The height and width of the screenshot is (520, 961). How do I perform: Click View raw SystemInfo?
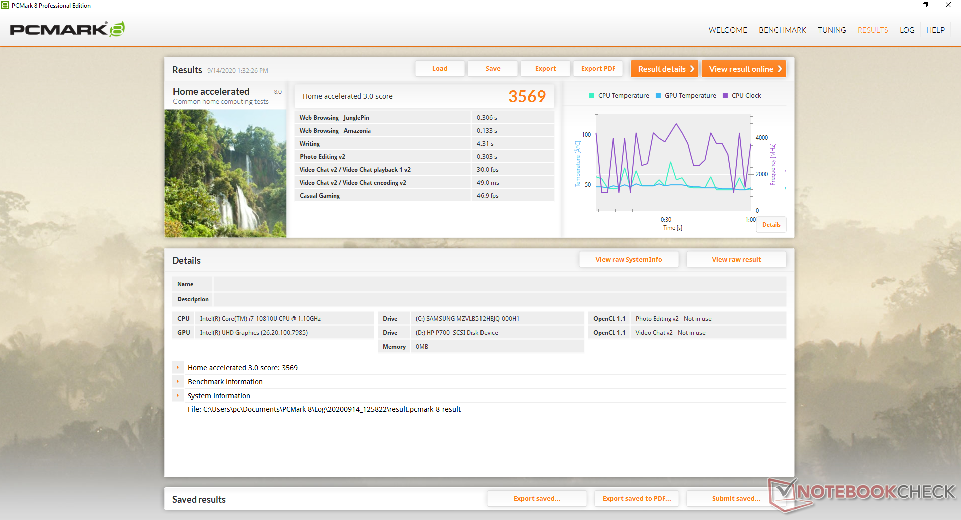(x=629, y=259)
